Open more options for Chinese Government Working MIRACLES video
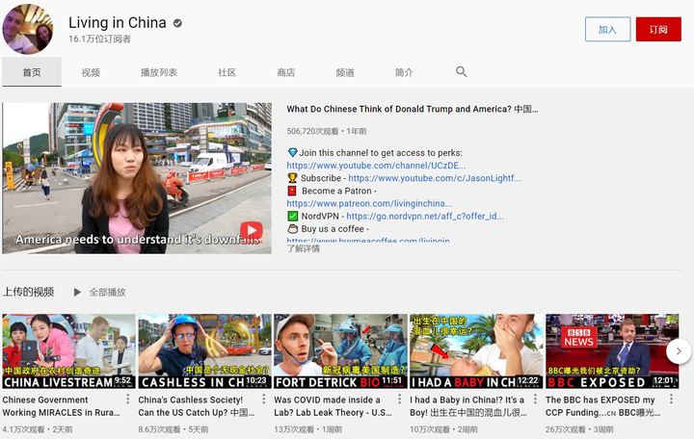 point(128,400)
